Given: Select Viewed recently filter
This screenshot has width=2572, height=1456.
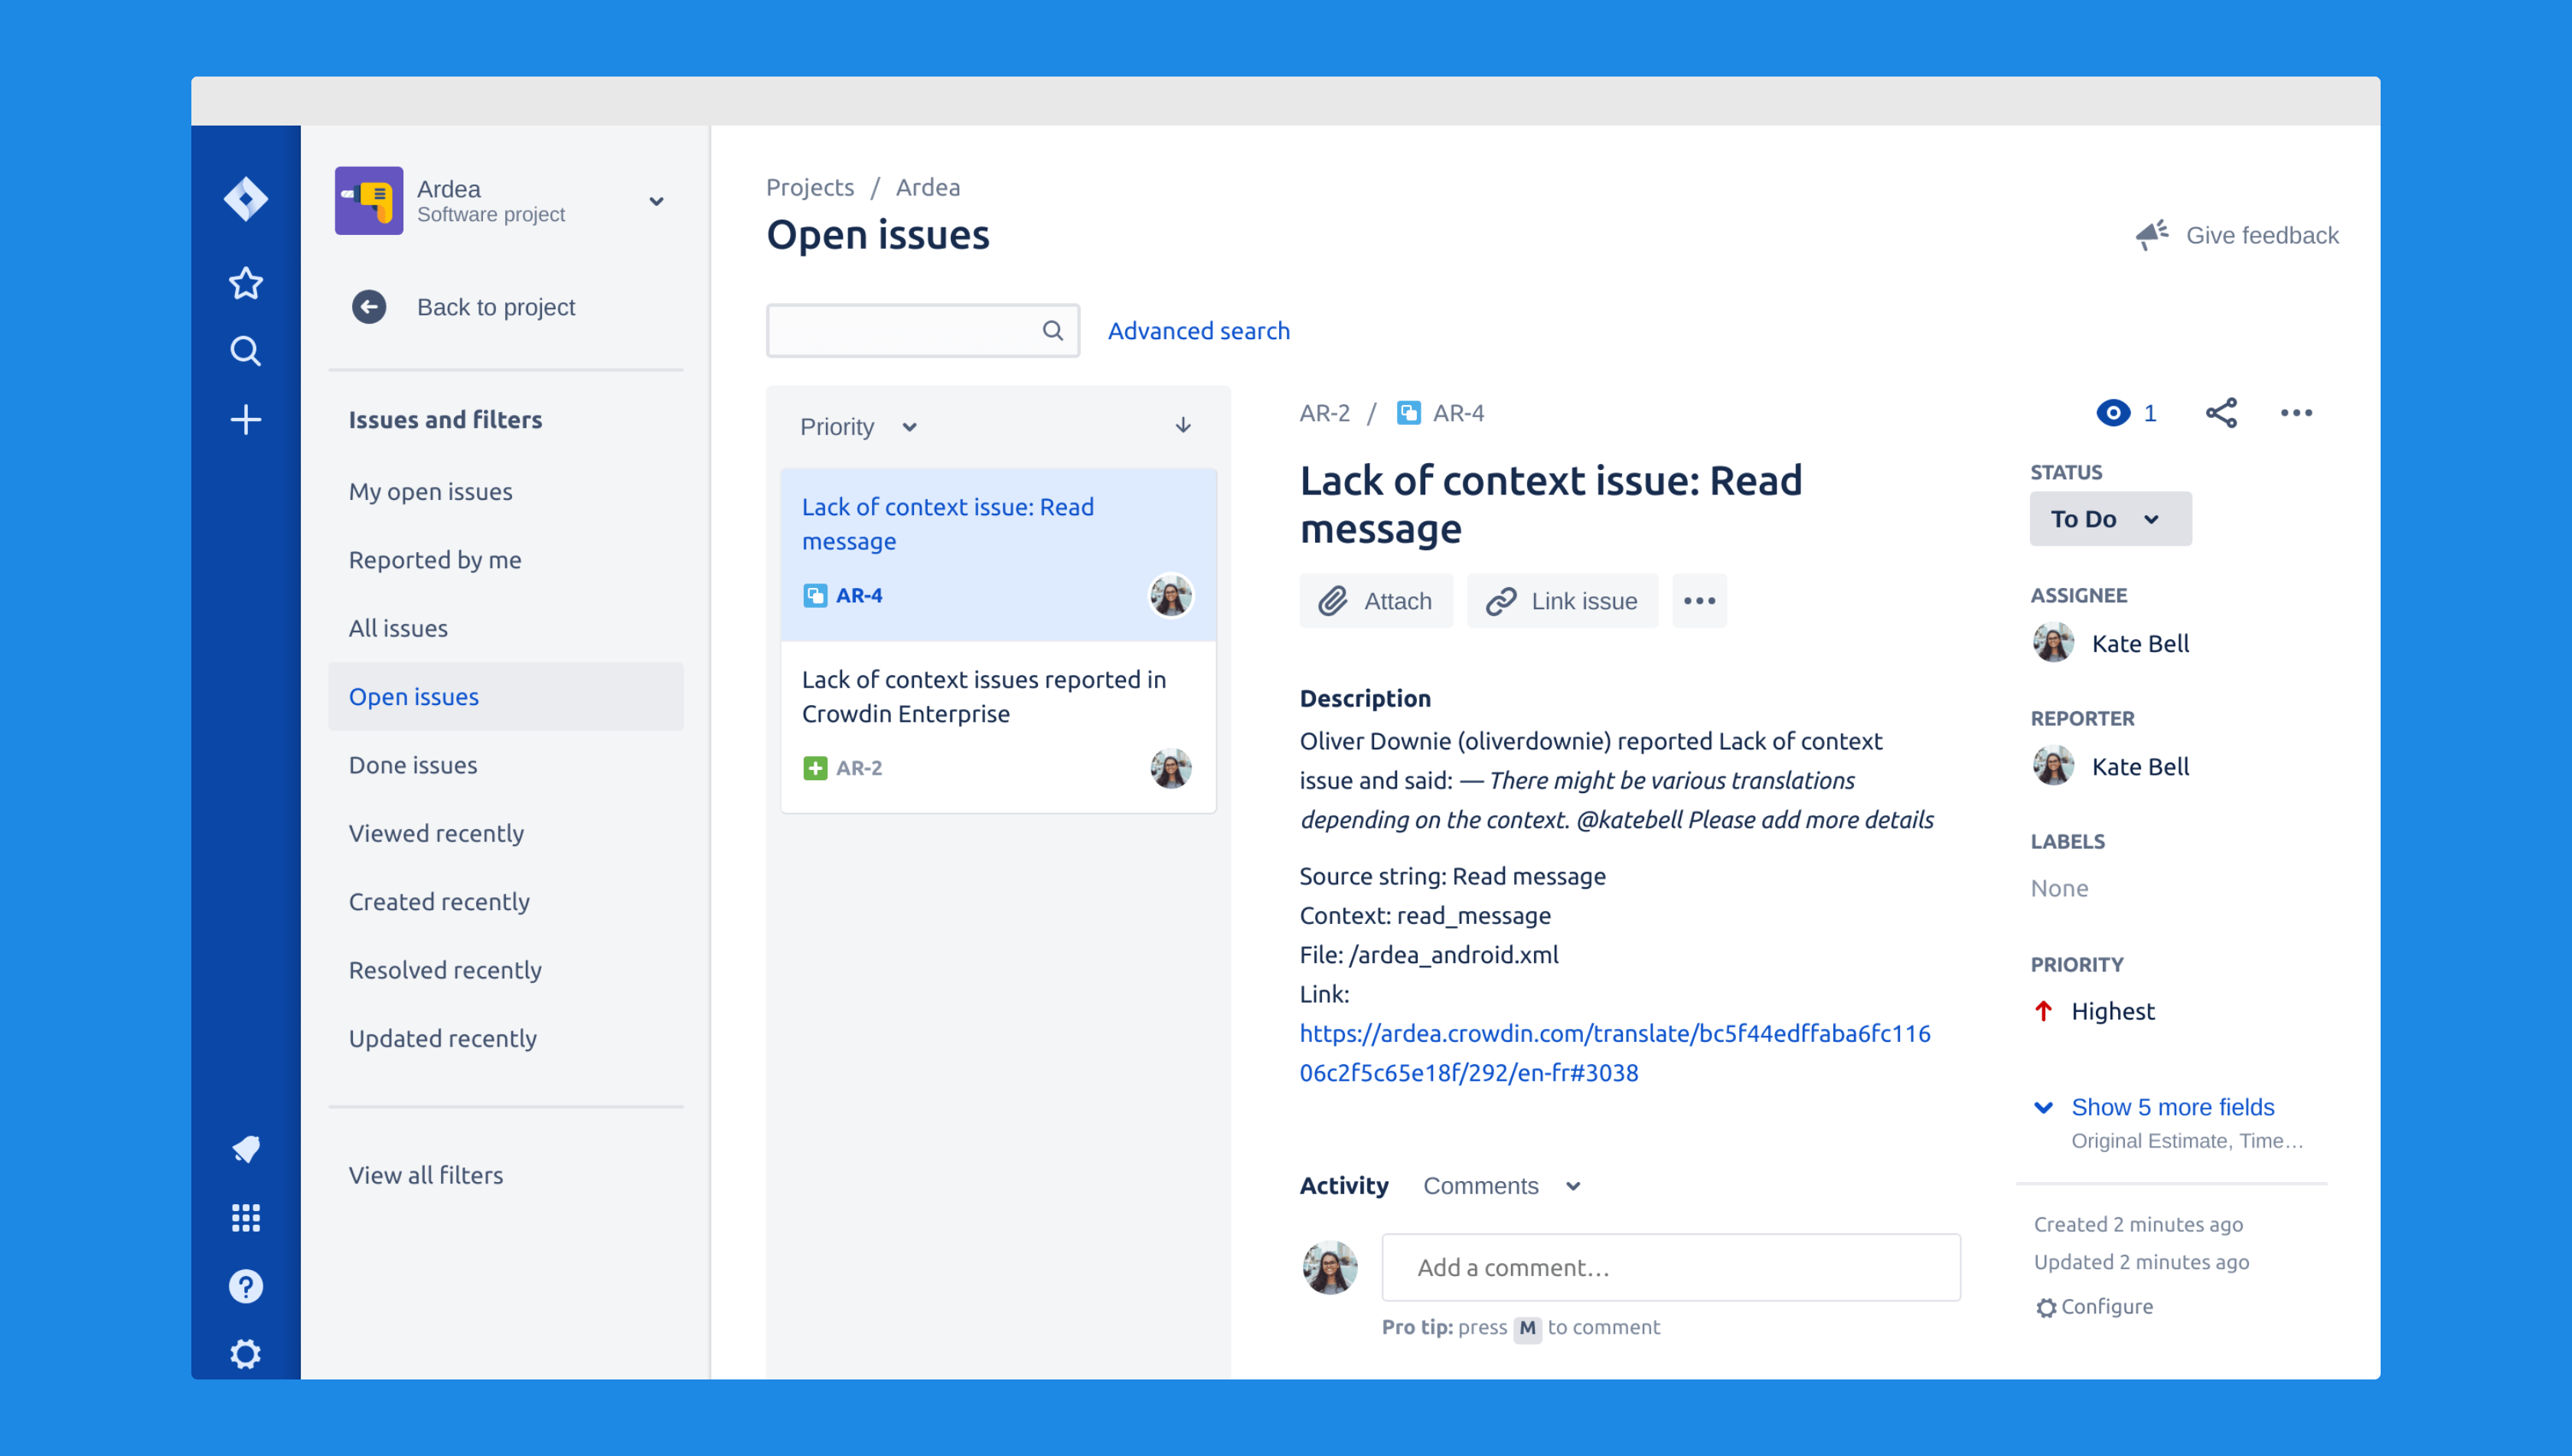Looking at the screenshot, I should pos(436,833).
